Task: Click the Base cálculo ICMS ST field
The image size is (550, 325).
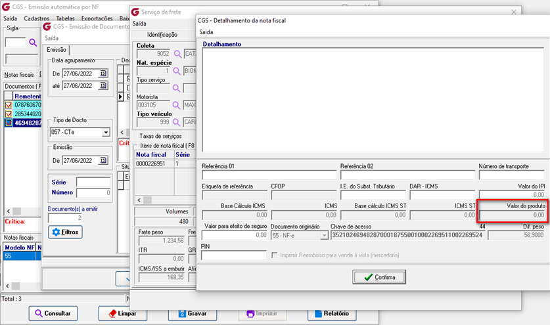Action: tap(373, 215)
